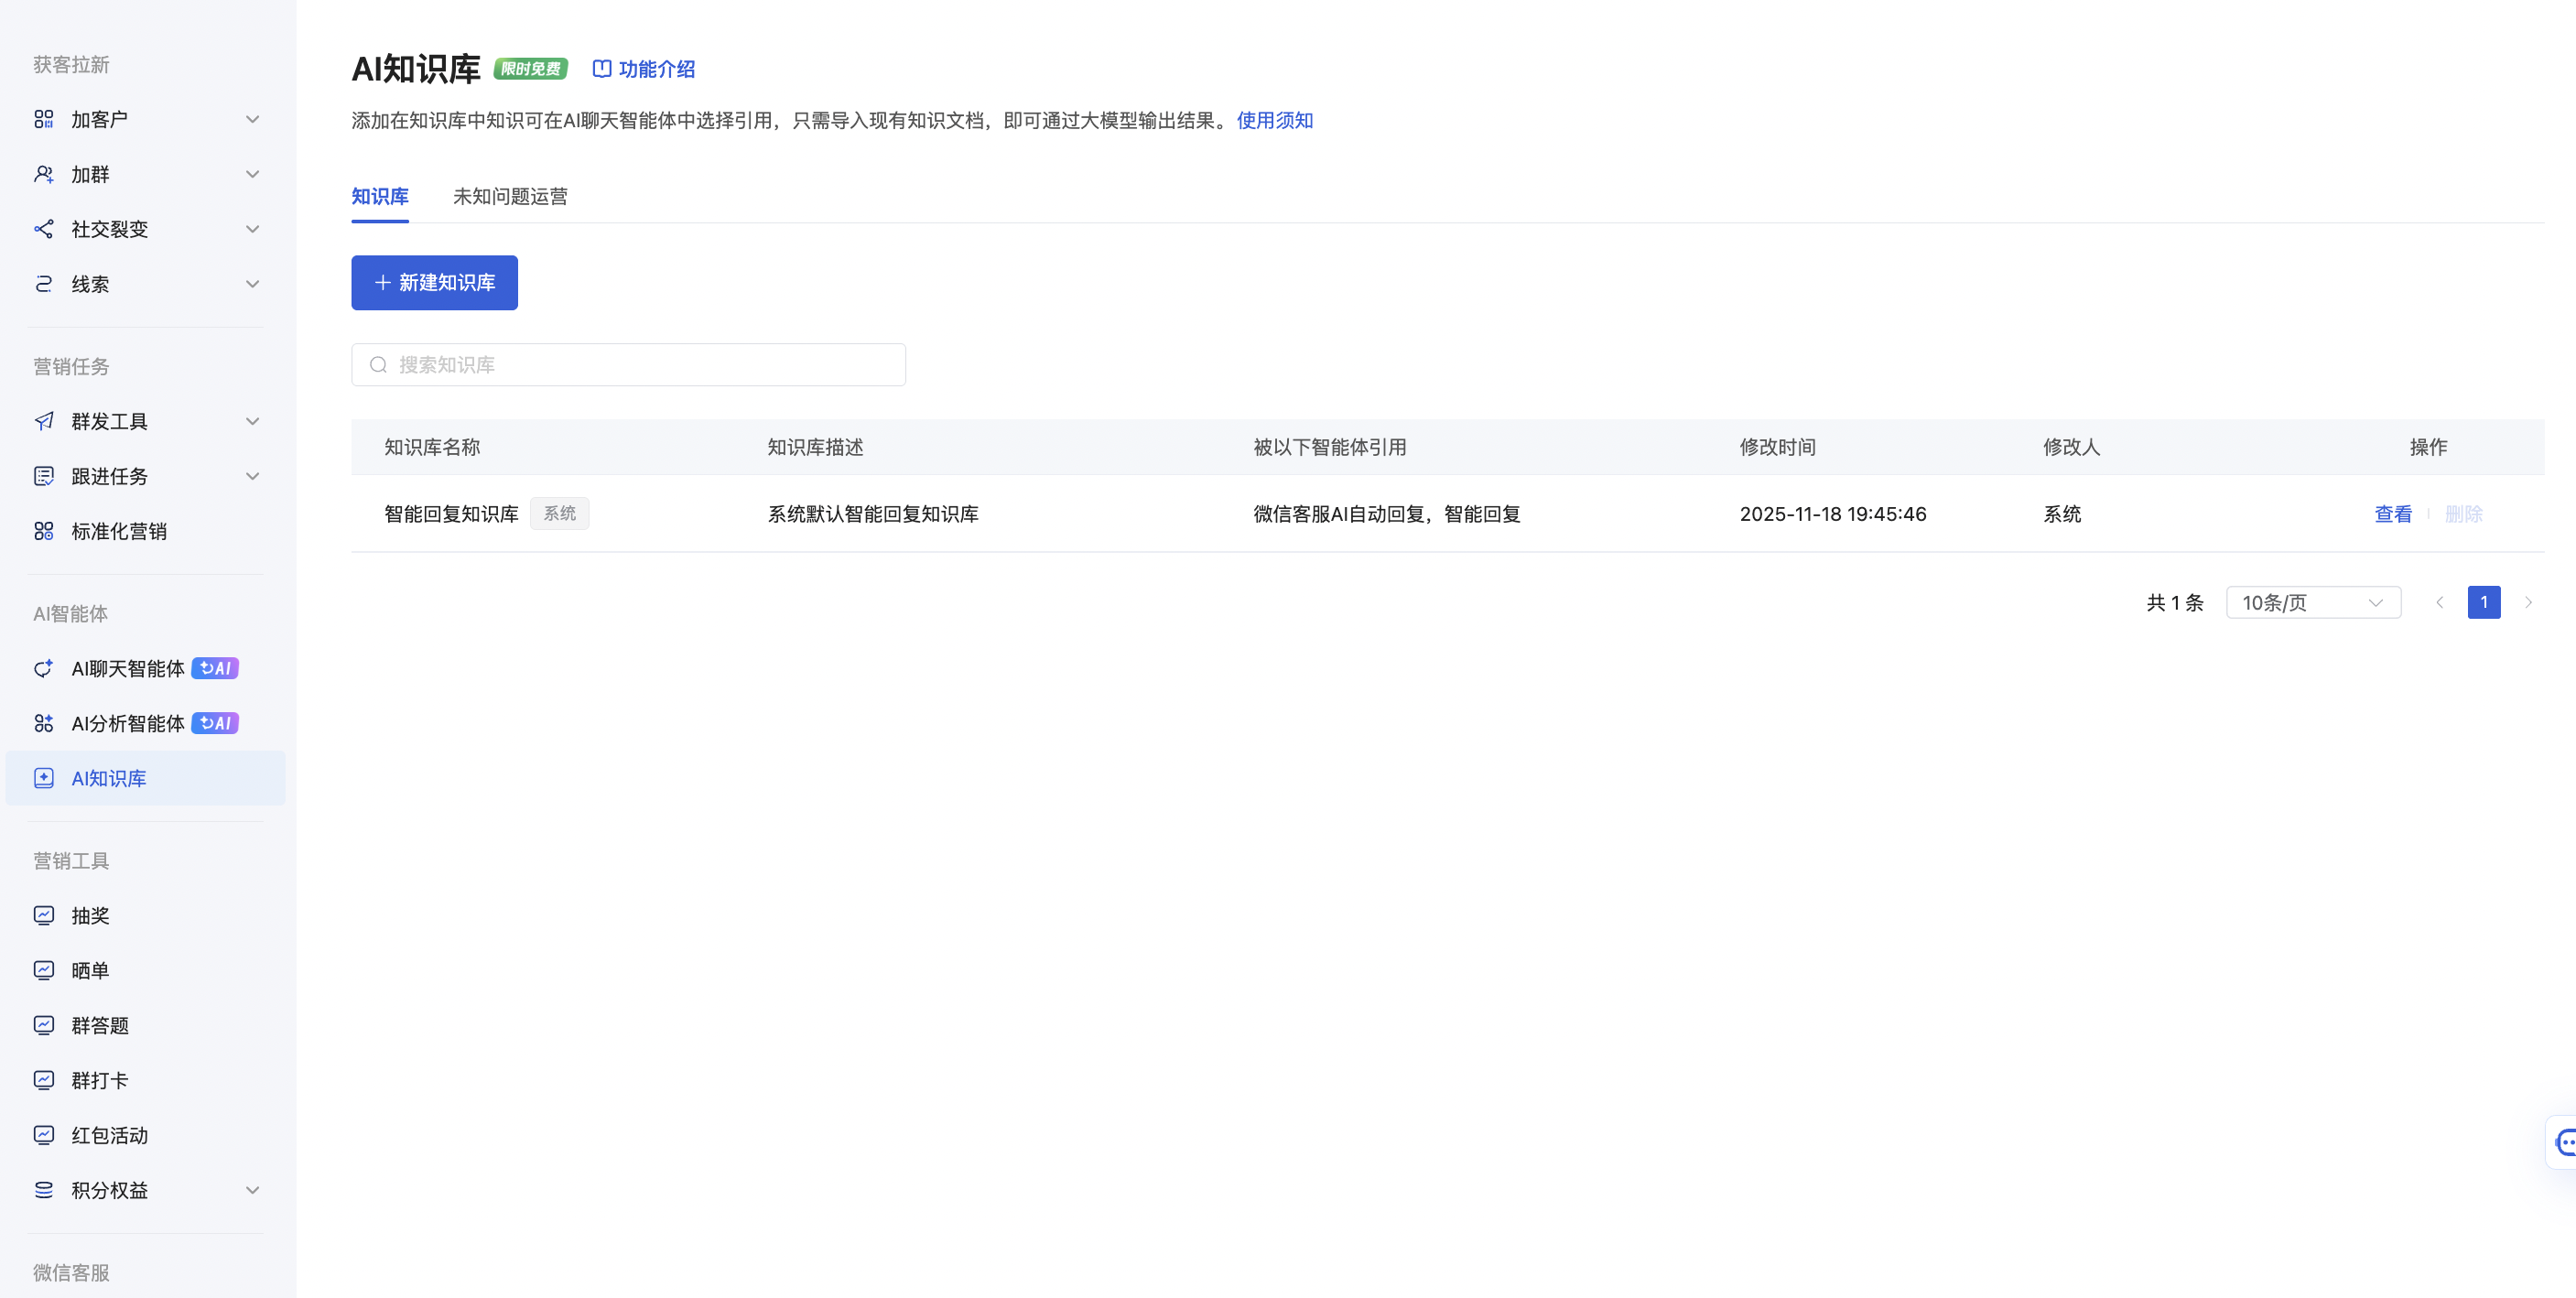
Task: Click the 抽奖 sidebar icon
Action: (43, 915)
